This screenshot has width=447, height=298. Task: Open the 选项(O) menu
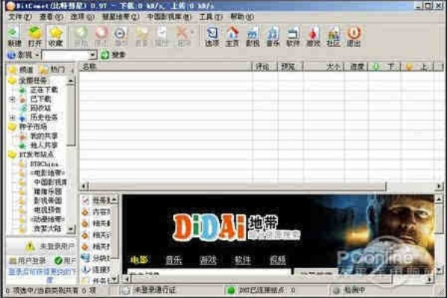pyautogui.click(x=83, y=17)
